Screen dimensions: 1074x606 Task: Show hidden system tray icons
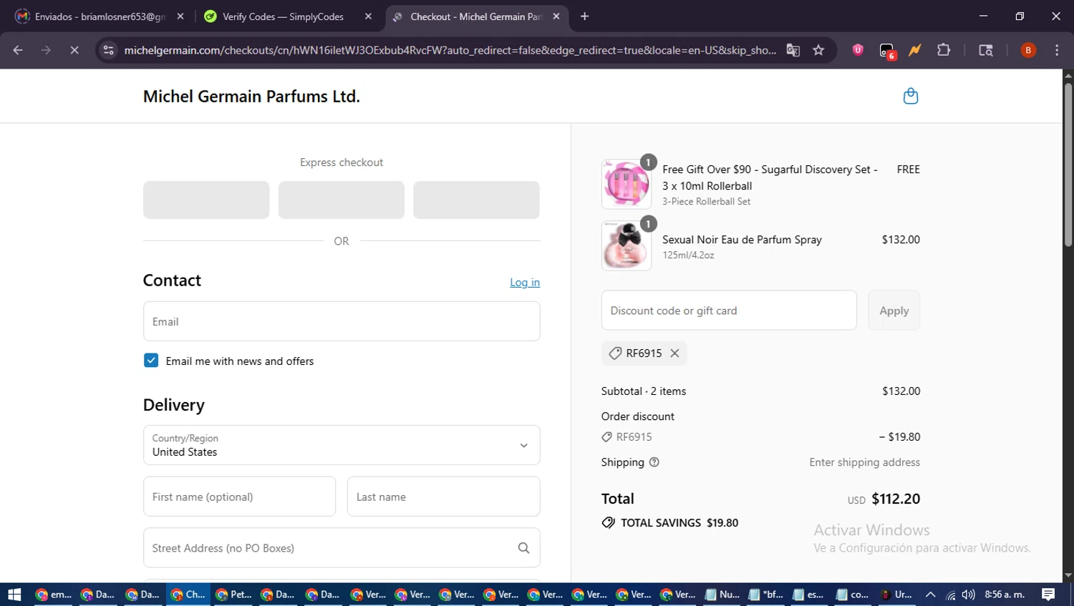click(x=930, y=595)
